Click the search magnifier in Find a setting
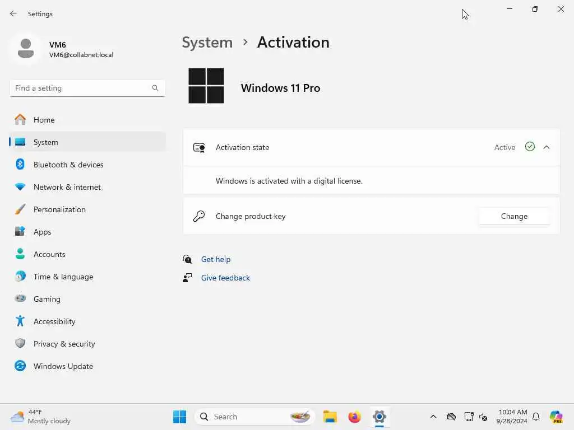The image size is (574, 430). point(155,88)
